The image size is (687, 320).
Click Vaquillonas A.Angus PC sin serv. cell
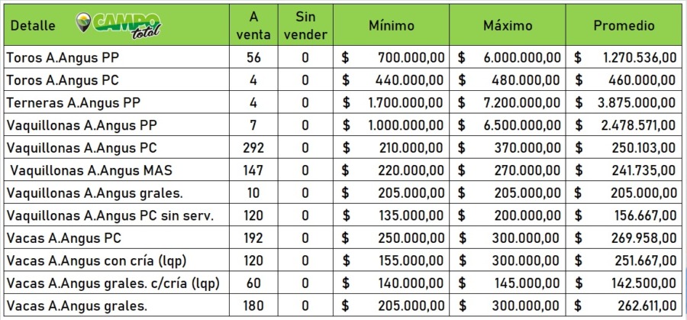point(110,216)
